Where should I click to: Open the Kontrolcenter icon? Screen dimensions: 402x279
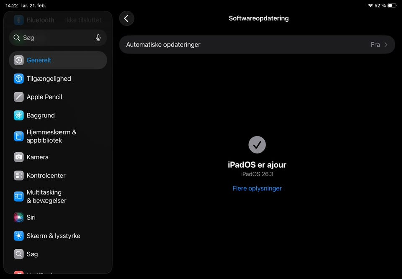[x=19, y=176]
